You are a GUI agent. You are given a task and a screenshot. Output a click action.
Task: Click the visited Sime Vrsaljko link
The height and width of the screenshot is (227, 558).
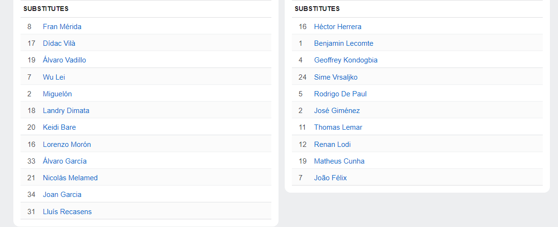point(336,77)
